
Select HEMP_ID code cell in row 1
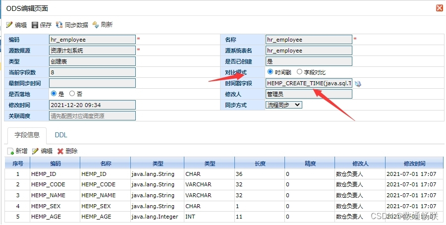[55, 174]
